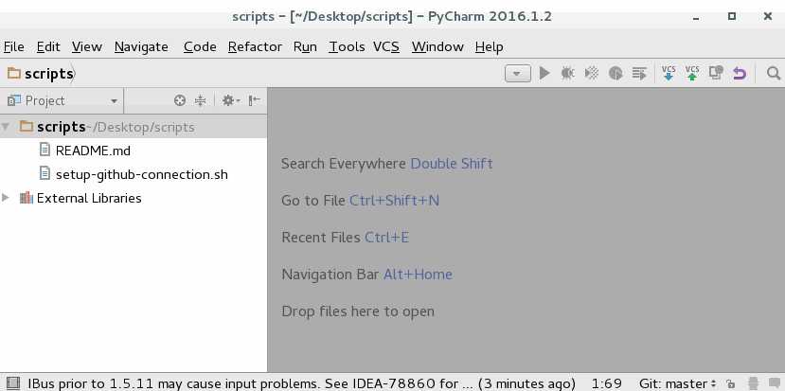Click README.md file icon

(x=45, y=150)
